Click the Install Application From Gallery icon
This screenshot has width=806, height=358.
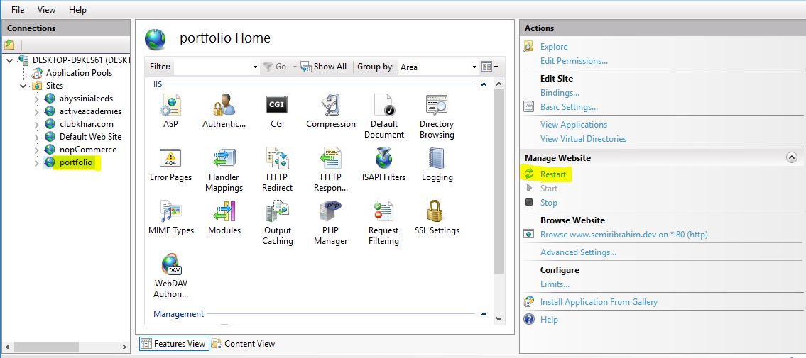pyautogui.click(x=529, y=301)
